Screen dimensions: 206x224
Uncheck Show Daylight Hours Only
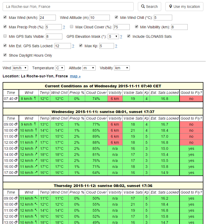point(5,55)
